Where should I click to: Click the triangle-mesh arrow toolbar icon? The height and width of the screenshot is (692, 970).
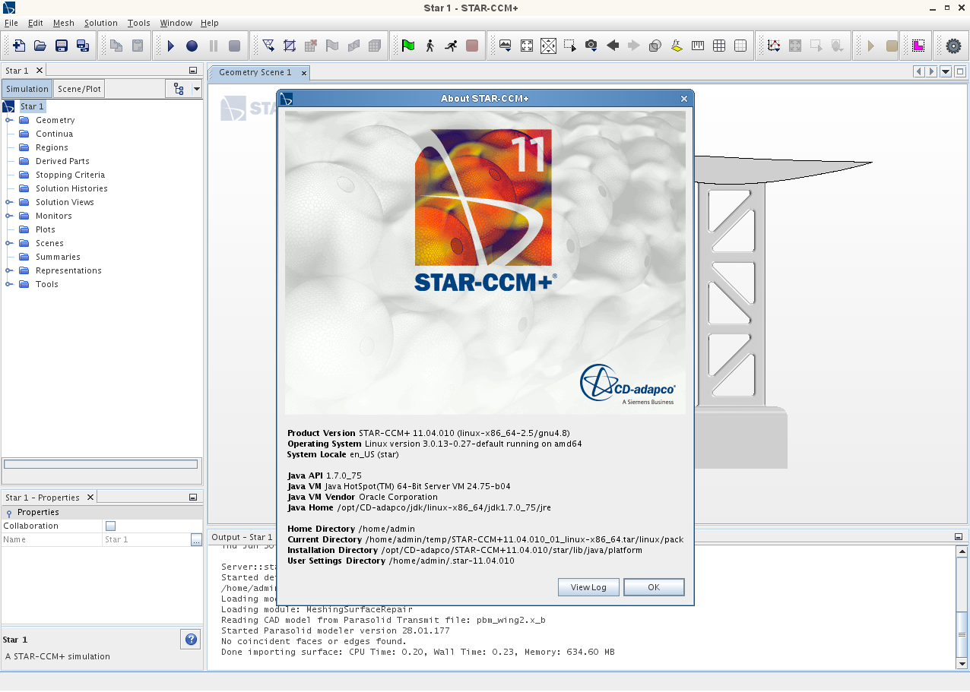point(268,46)
